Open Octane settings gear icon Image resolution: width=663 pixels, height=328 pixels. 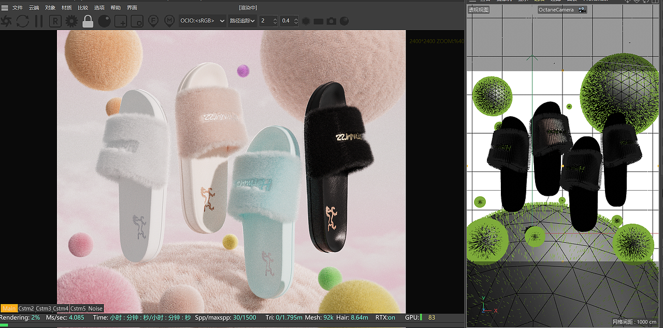(x=71, y=21)
